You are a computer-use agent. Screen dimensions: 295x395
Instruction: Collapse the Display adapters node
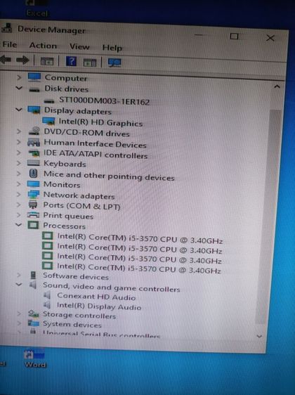coord(19,110)
